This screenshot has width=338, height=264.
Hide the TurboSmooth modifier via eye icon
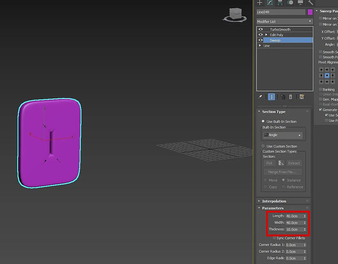click(261, 29)
